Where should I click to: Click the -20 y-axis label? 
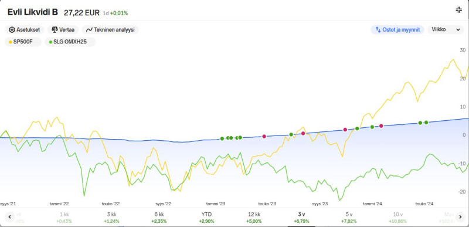click(462, 192)
